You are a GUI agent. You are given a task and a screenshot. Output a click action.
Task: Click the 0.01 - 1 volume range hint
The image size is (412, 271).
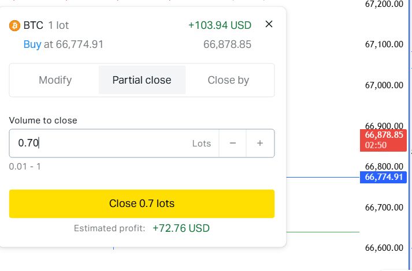click(25, 167)
